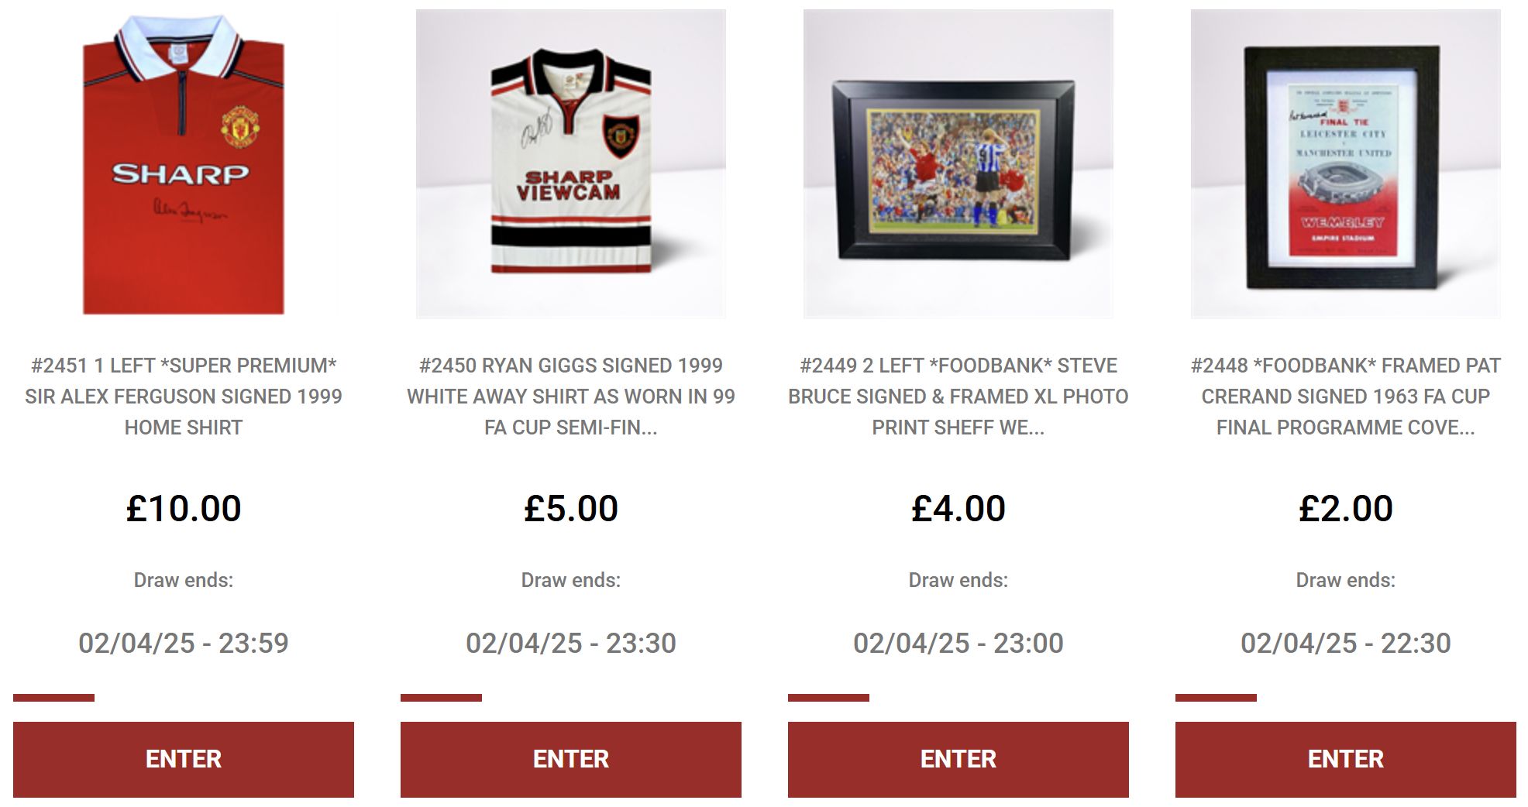Open the #2448 Pat Crerand signed programme title
Screen dimensions: 1528x807
pos(1346,397)
